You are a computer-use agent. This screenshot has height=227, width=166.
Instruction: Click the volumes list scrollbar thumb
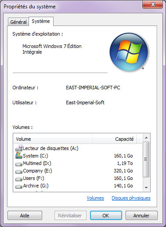146,159
